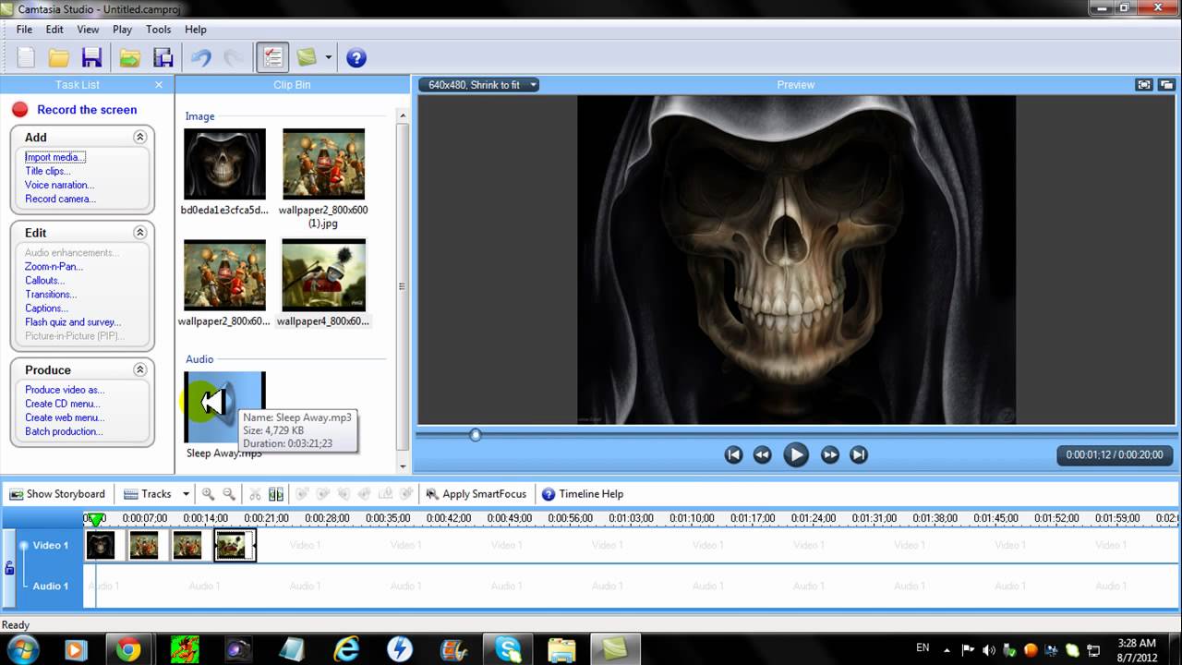The height and width of the screenshot is (665, 1182).
Task: Click the timeline Zoom Out magnifier
Action: coord(229,494)
